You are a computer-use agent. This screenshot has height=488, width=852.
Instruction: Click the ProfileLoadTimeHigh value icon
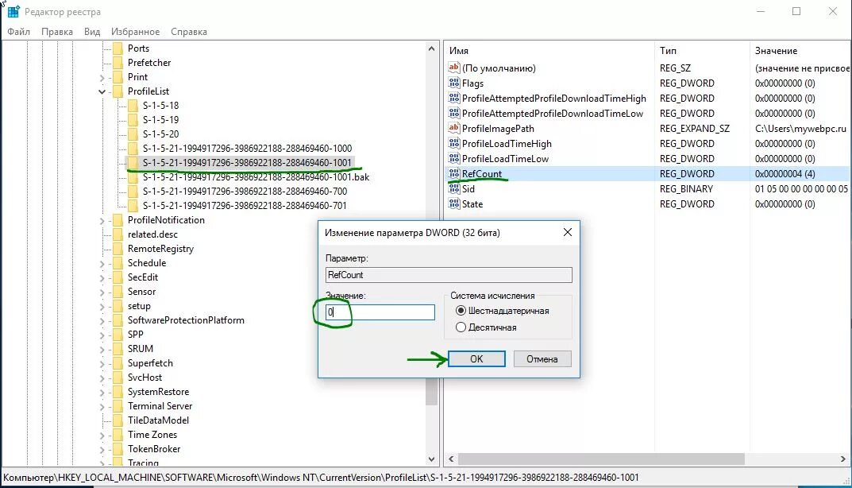(453, 144)
